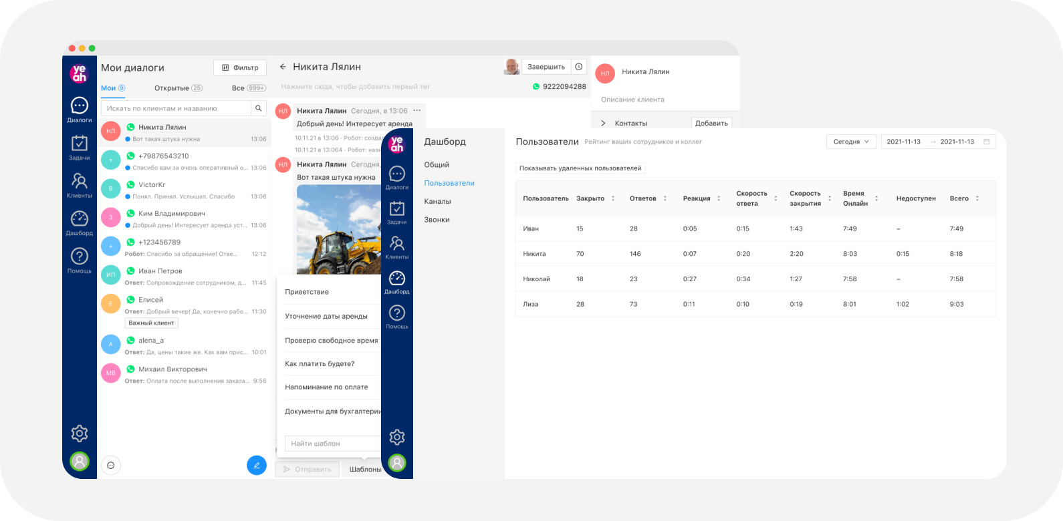Open settings gear in the dashboard window sidebar

coord(397,438)
